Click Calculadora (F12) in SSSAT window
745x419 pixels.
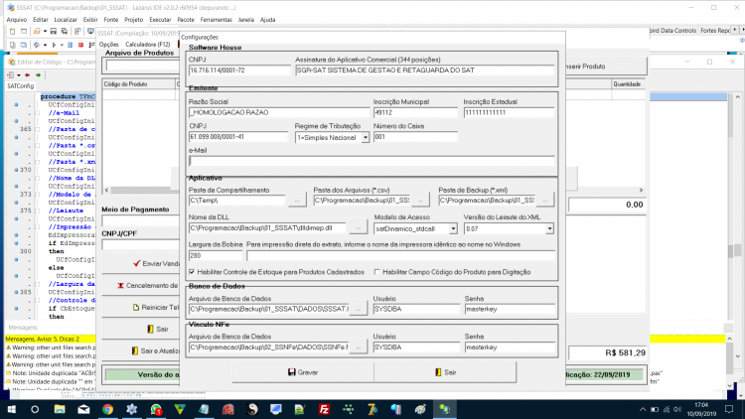(x=148, y=44)
